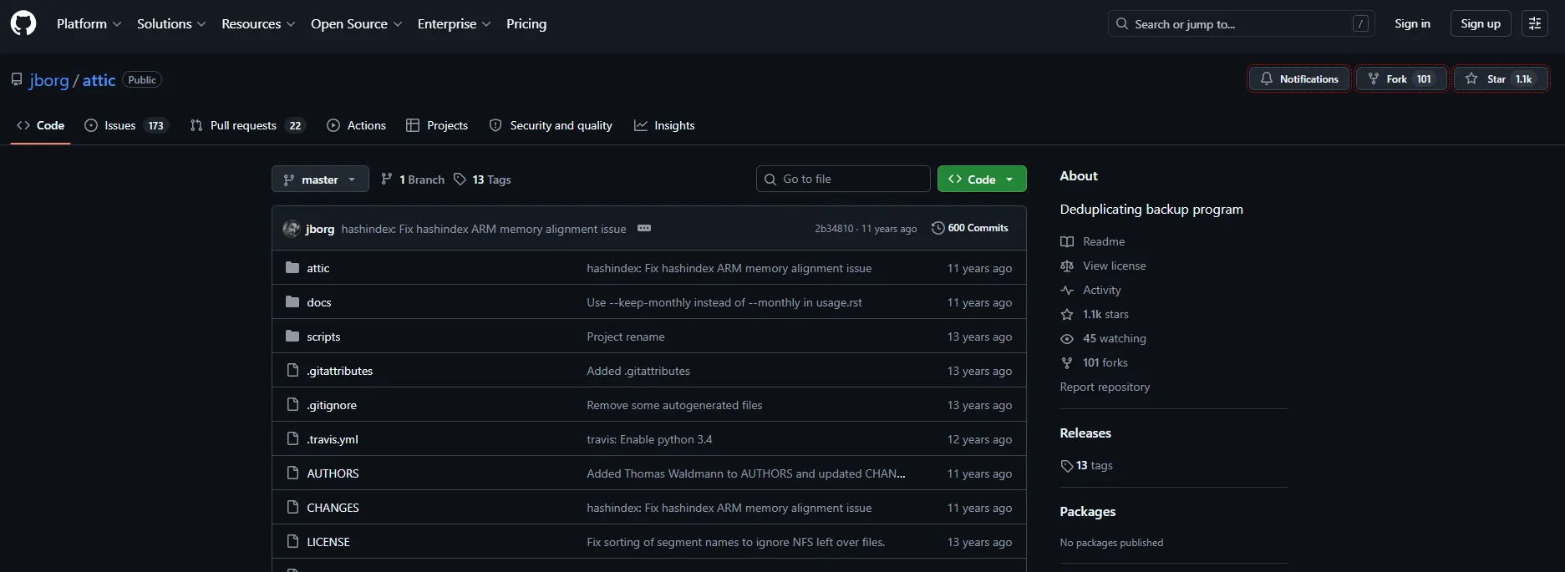The height and width of the screenshot is (572, 1565).
Task: Open the View license link
Action: click(x=1114, y=266)
